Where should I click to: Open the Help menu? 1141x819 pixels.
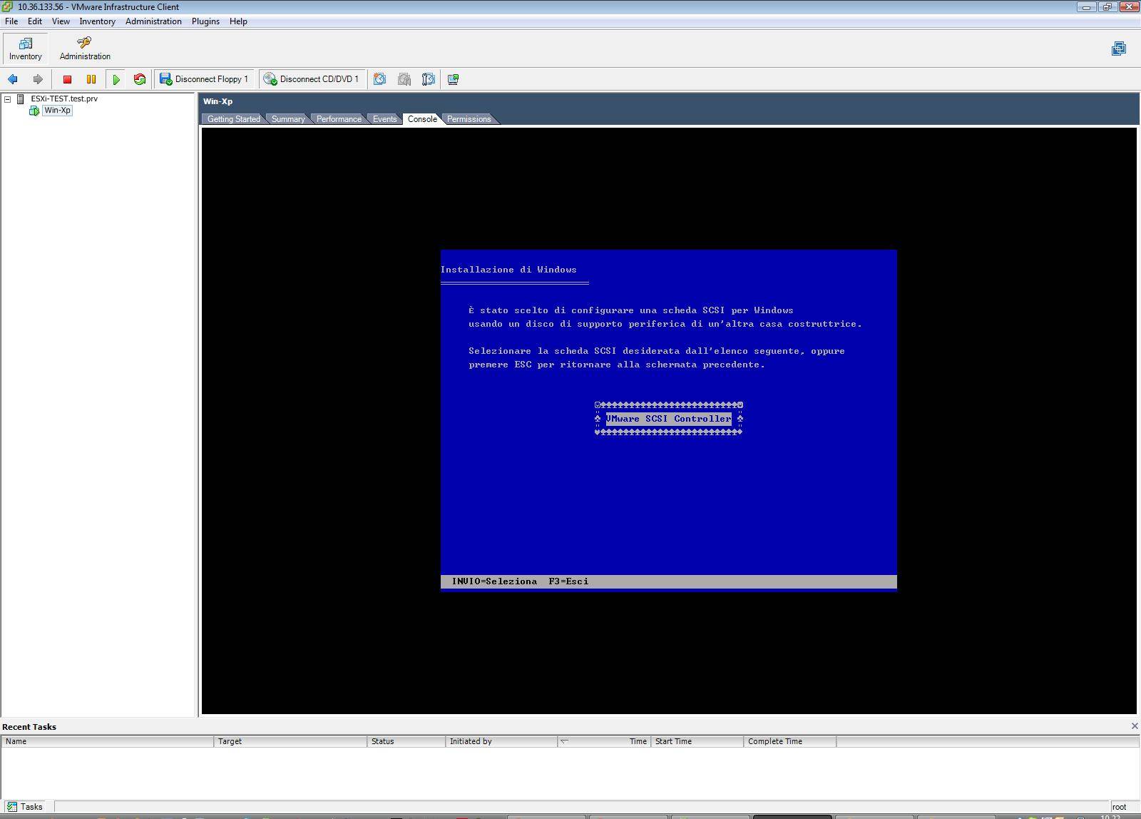click(238, 21)
